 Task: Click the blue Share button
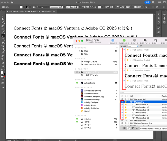(147, 2)
